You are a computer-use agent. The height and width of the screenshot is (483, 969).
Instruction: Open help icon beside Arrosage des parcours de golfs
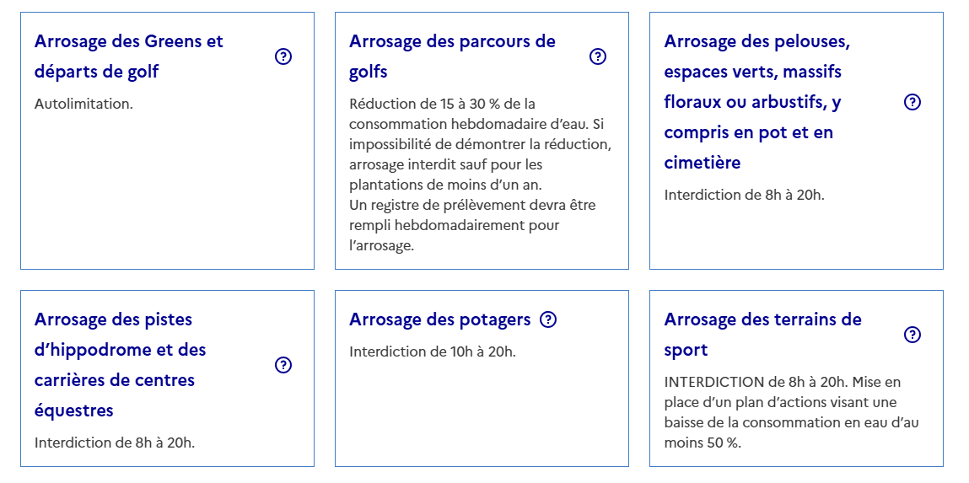click(598, 56)
